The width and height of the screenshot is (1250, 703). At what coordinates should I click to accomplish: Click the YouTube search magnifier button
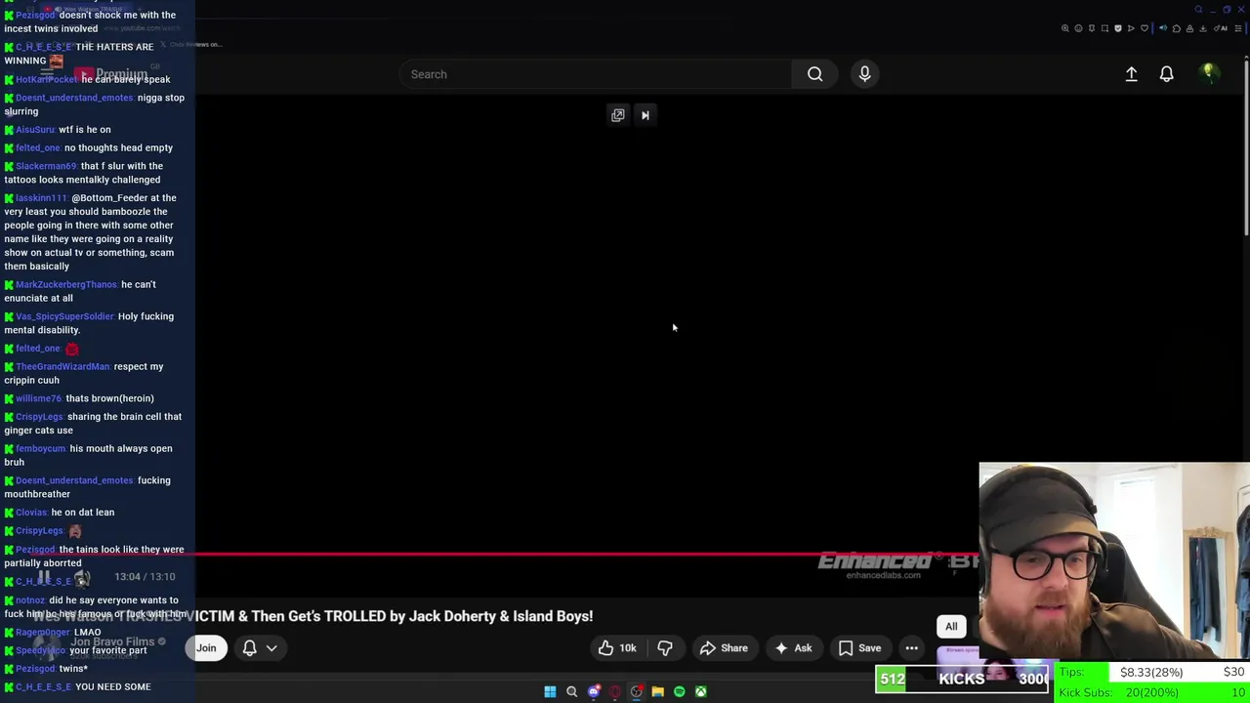coord(814,74)
